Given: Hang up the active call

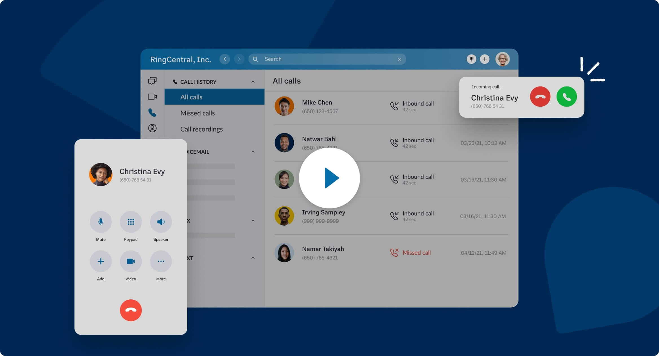Looking at the screenshot, I should point(131,310).
